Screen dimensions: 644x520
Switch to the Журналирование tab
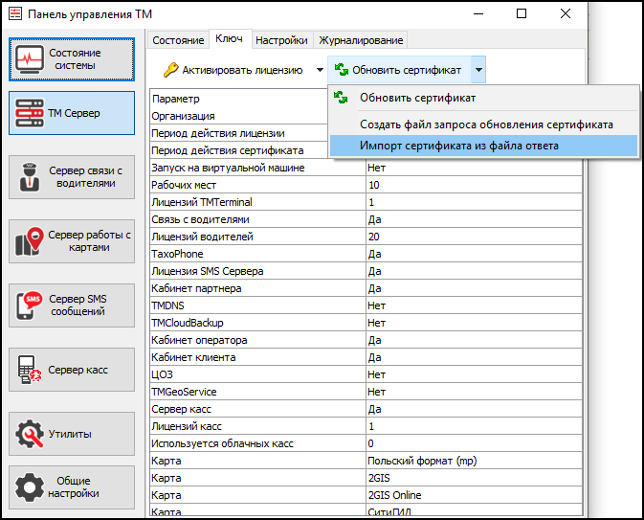[x=362, y=40]
